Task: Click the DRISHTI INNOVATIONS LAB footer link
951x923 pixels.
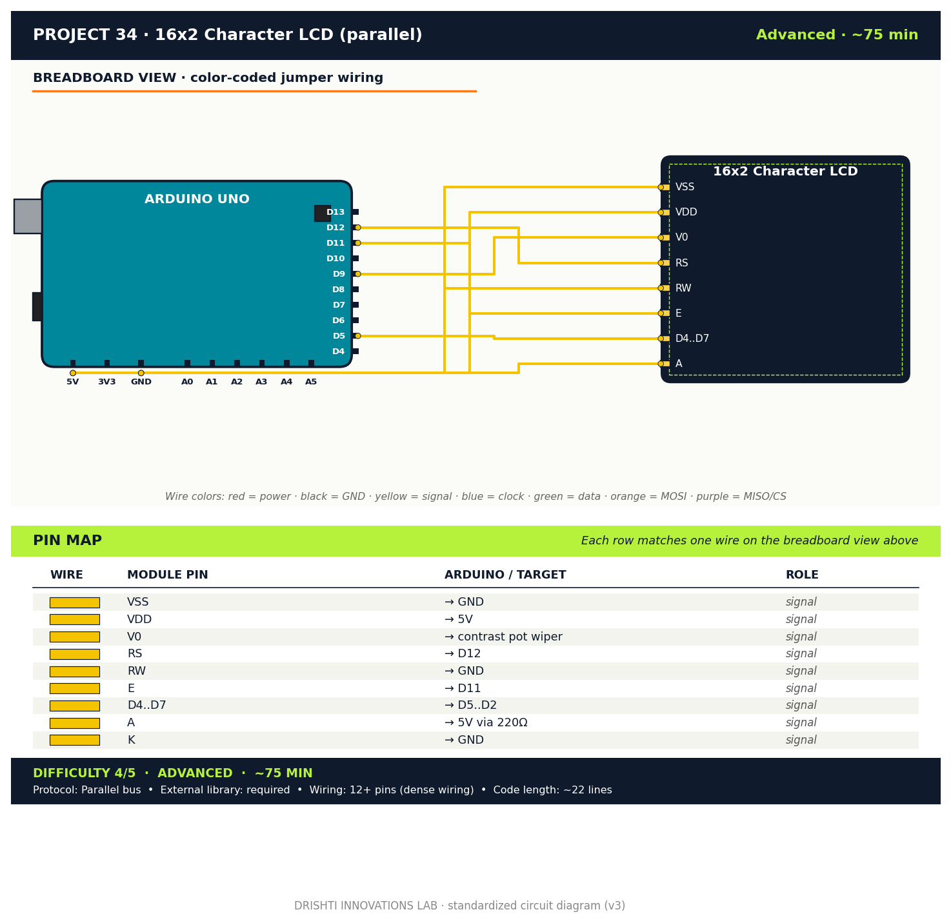Action: click(459, 906)
